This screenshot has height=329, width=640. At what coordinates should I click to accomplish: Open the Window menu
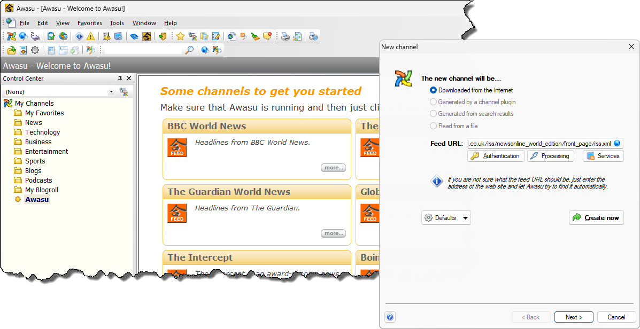(144, 23)
